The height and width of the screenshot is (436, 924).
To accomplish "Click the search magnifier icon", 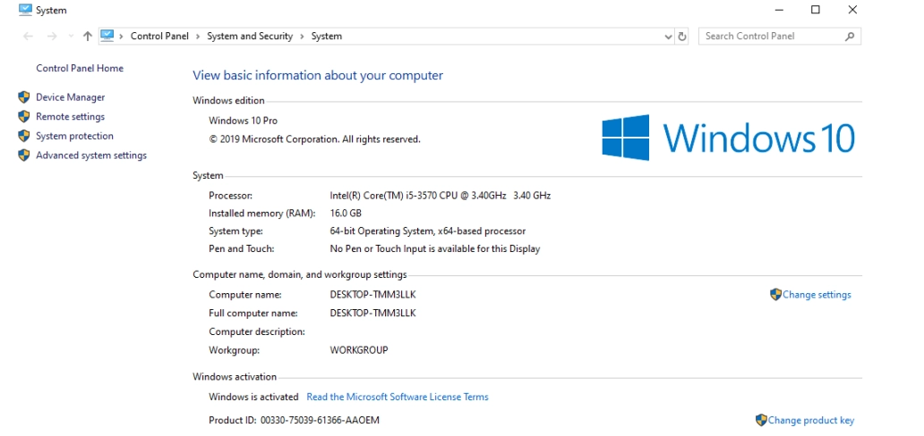I will (x=850, y=37).
